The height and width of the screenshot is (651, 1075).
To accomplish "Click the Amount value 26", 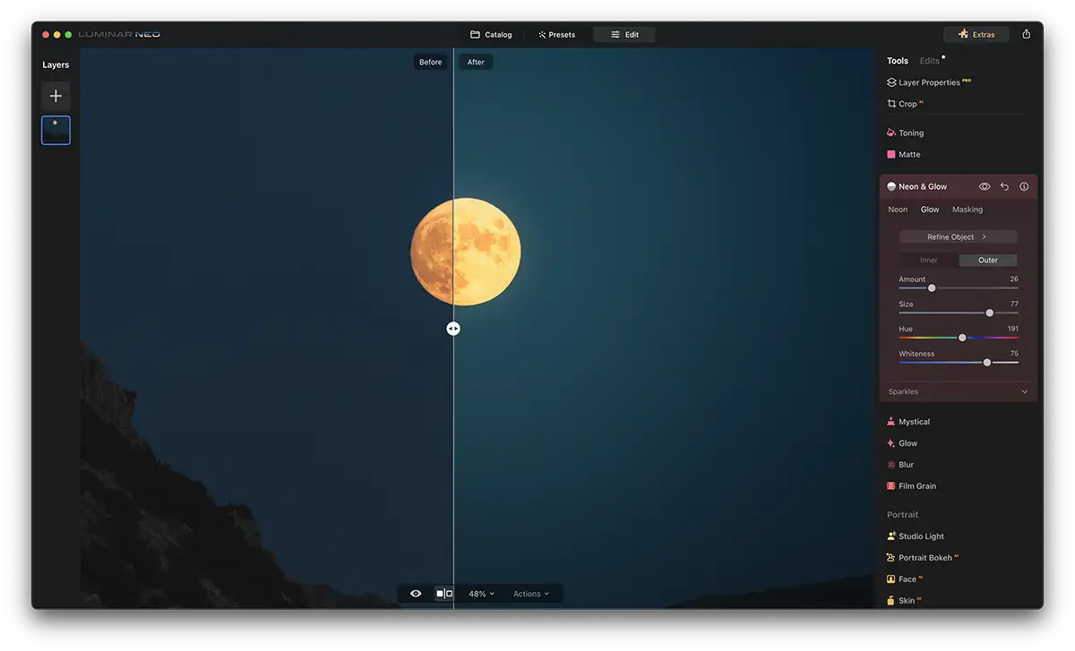I will pyautogui.click(x=1014, y=279).
